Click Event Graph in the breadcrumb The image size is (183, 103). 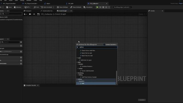(61, 14)
